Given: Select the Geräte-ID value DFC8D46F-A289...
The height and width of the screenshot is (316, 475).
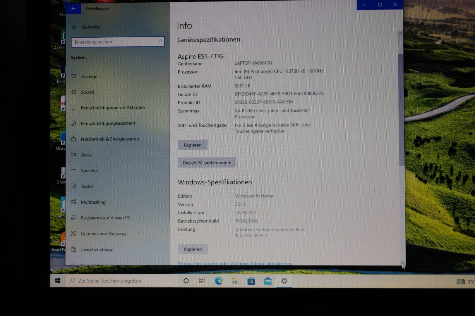Looking at the screenshot, I should pyautogui.click(x=279, y=93).
